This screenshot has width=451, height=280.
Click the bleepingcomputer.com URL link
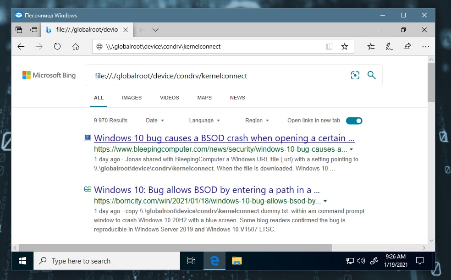click(x=220, y=149)
